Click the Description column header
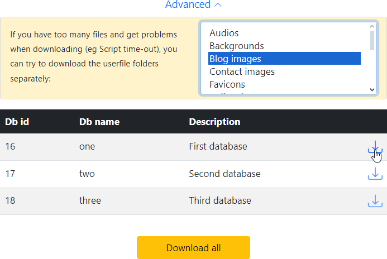The image size is (387, 259). point(214,122)
